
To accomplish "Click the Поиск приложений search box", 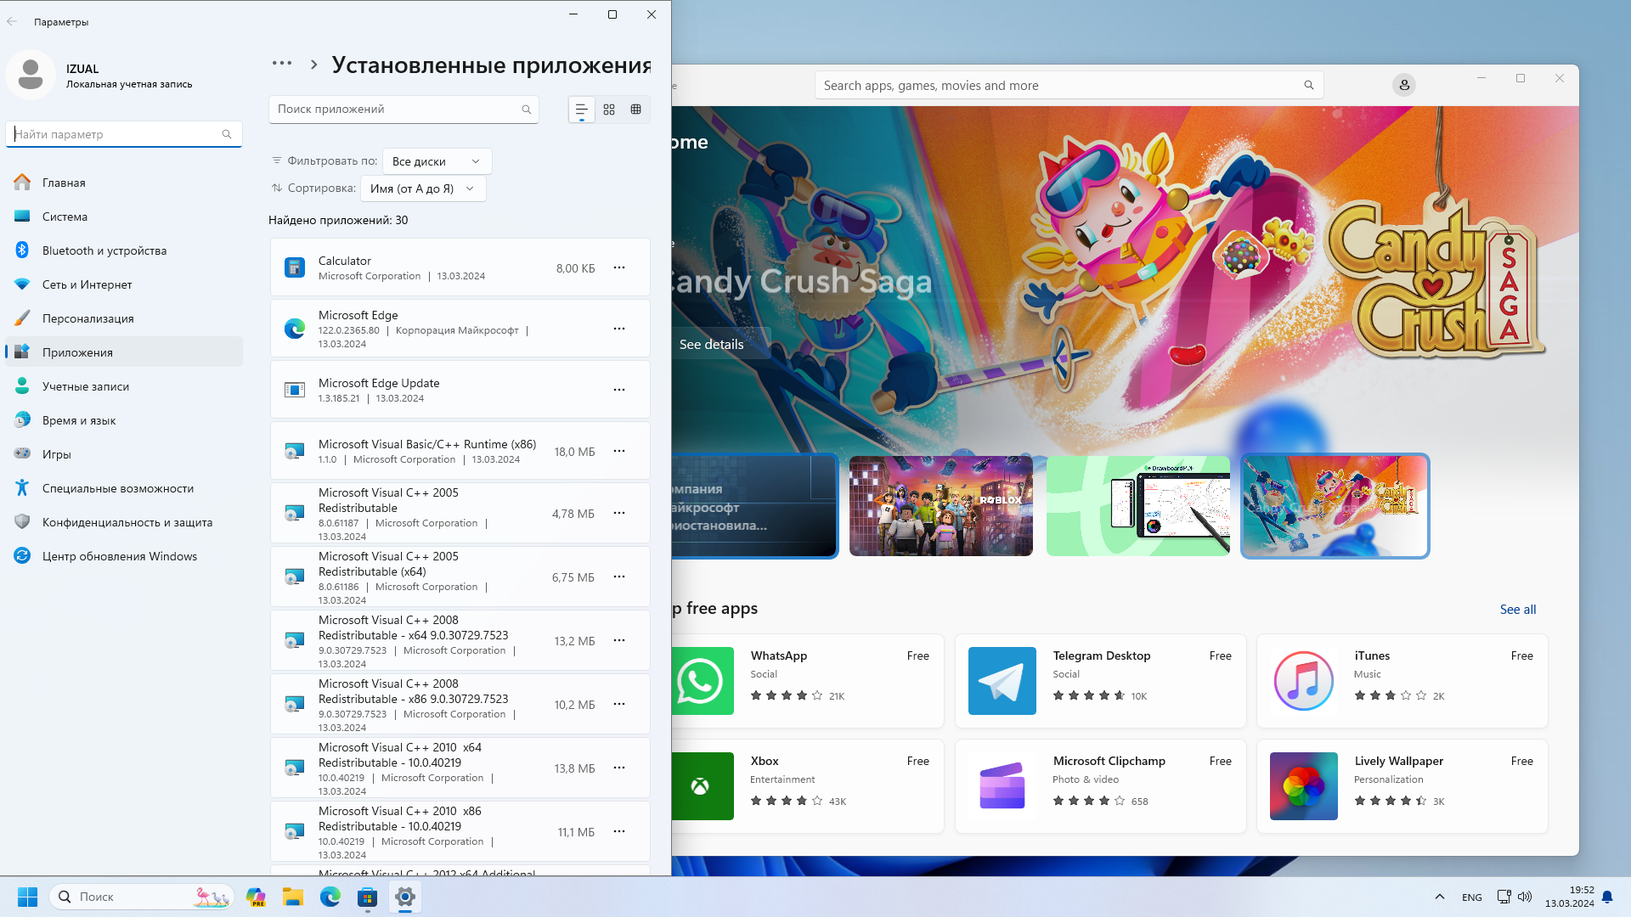I will [x=404, y=109].
